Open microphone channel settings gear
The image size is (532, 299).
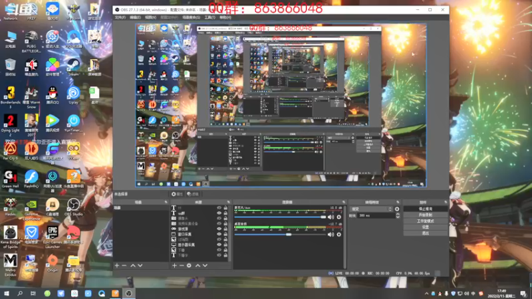point(338,217)
